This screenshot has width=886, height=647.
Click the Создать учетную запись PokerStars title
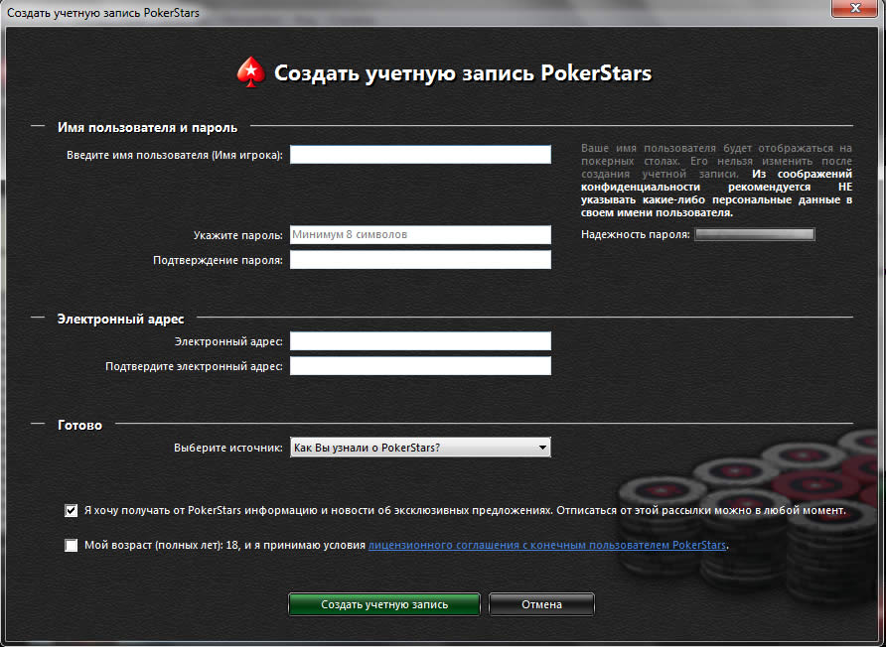click(x=463, y=72)
